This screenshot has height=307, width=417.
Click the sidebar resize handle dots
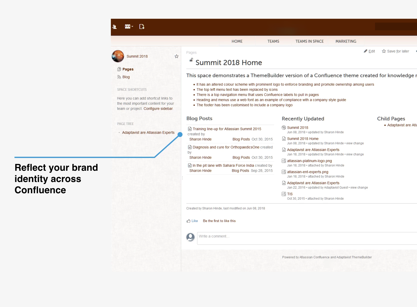click(183, 178)
